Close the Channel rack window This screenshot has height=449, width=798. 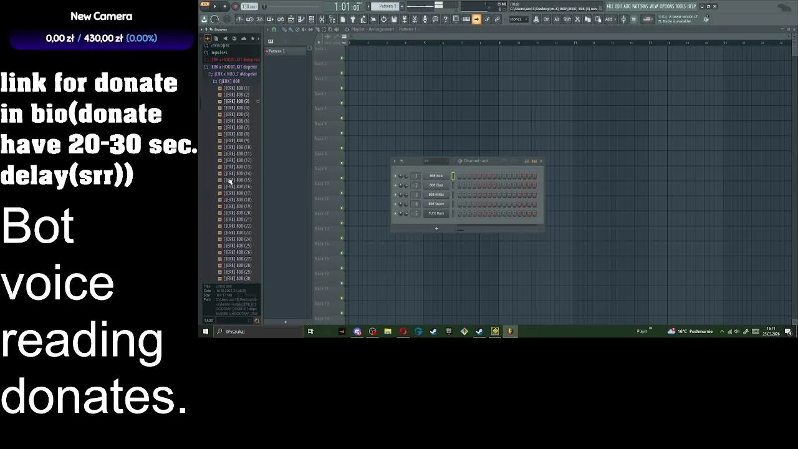click(x=541, y=161)
